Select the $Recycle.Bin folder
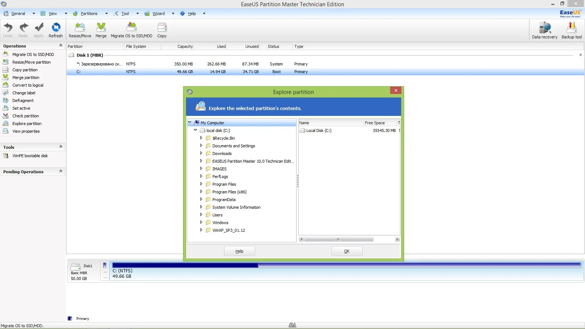 click(x=223, y=138)
